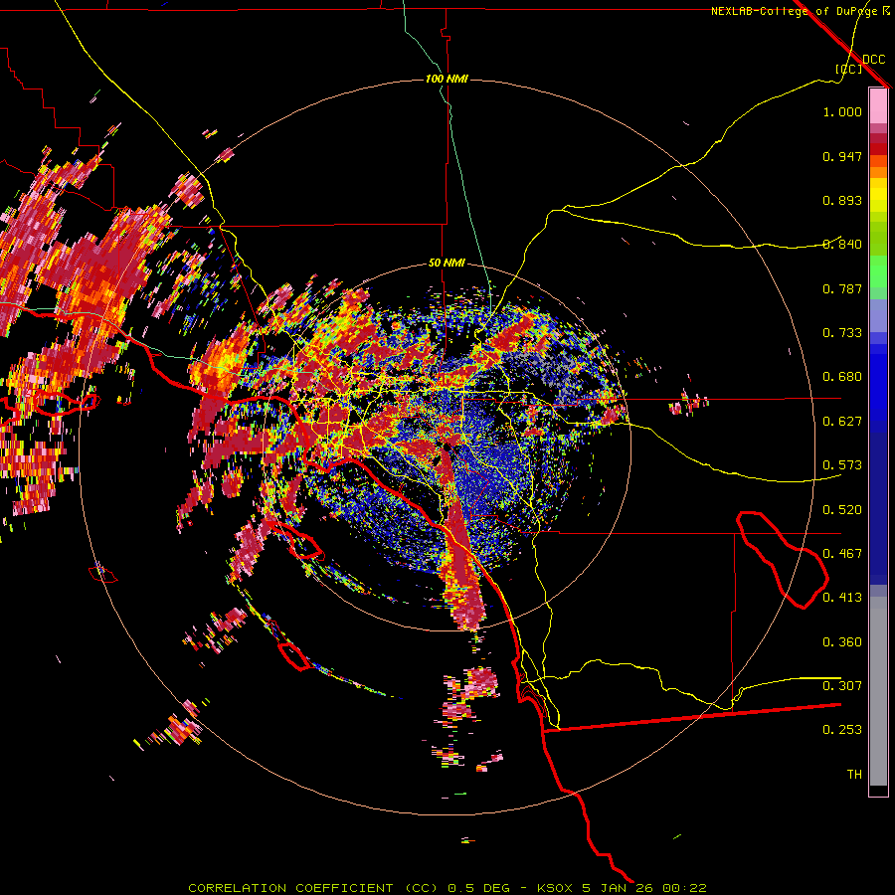The width and height of the screenshot is (895, 895).
Task: Click the 0.947 scale value
Action: 842,156
